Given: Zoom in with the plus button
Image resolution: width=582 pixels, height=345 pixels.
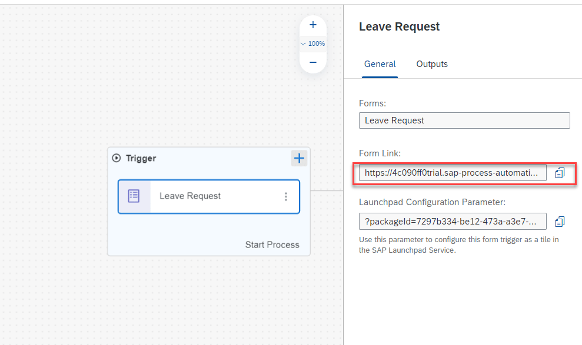Looking at the screenshot, I should (313, 25).
